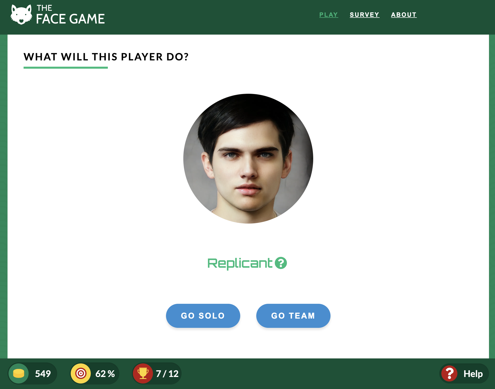Click the 7 / 12 trophy score
This screenshot has width=495, height=389.
pos(167,373)
